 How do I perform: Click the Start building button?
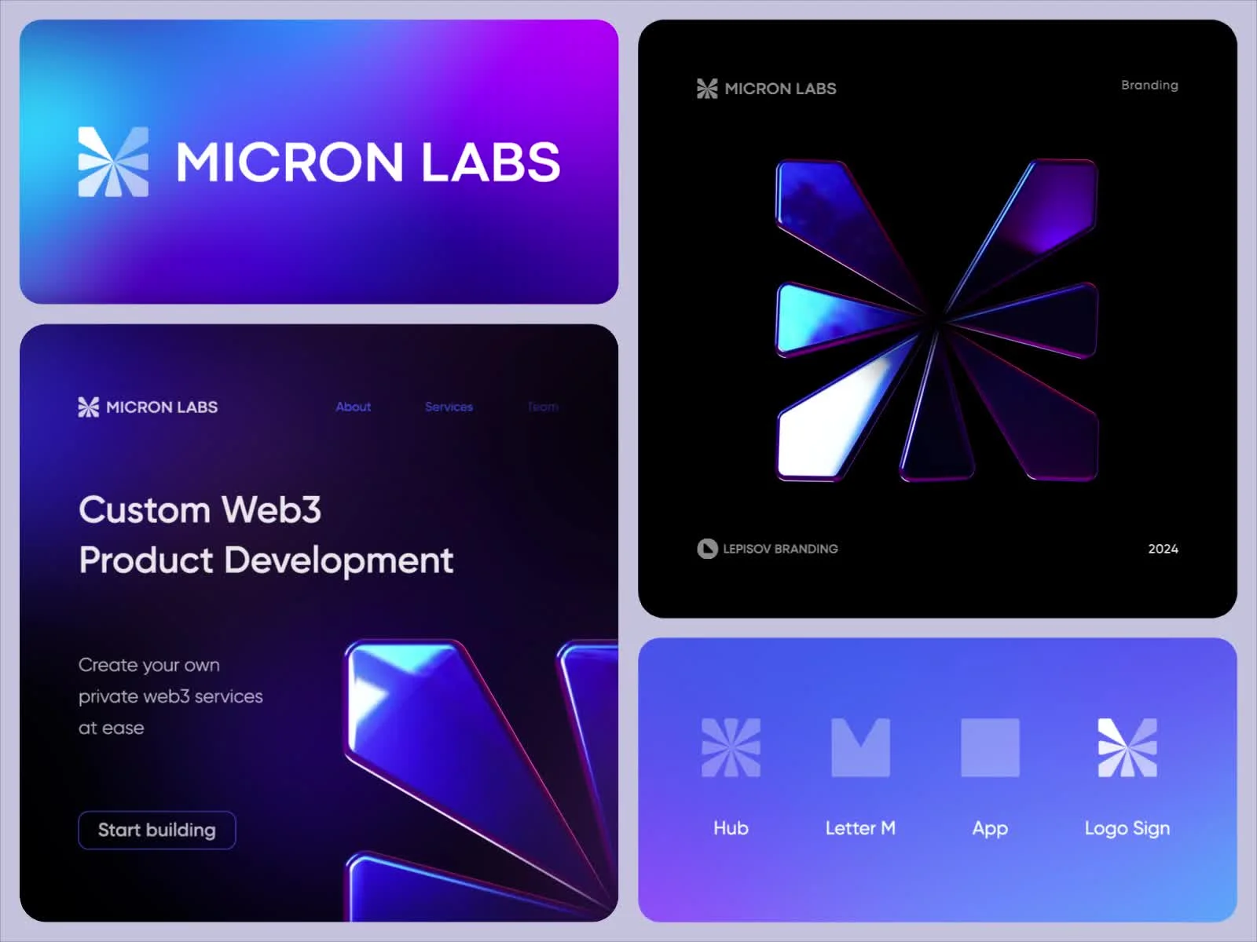(157, 830)
